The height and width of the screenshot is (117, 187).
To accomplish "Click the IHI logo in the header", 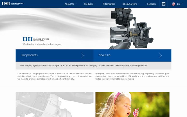I will pyautogui.click(x=12, y=4).
